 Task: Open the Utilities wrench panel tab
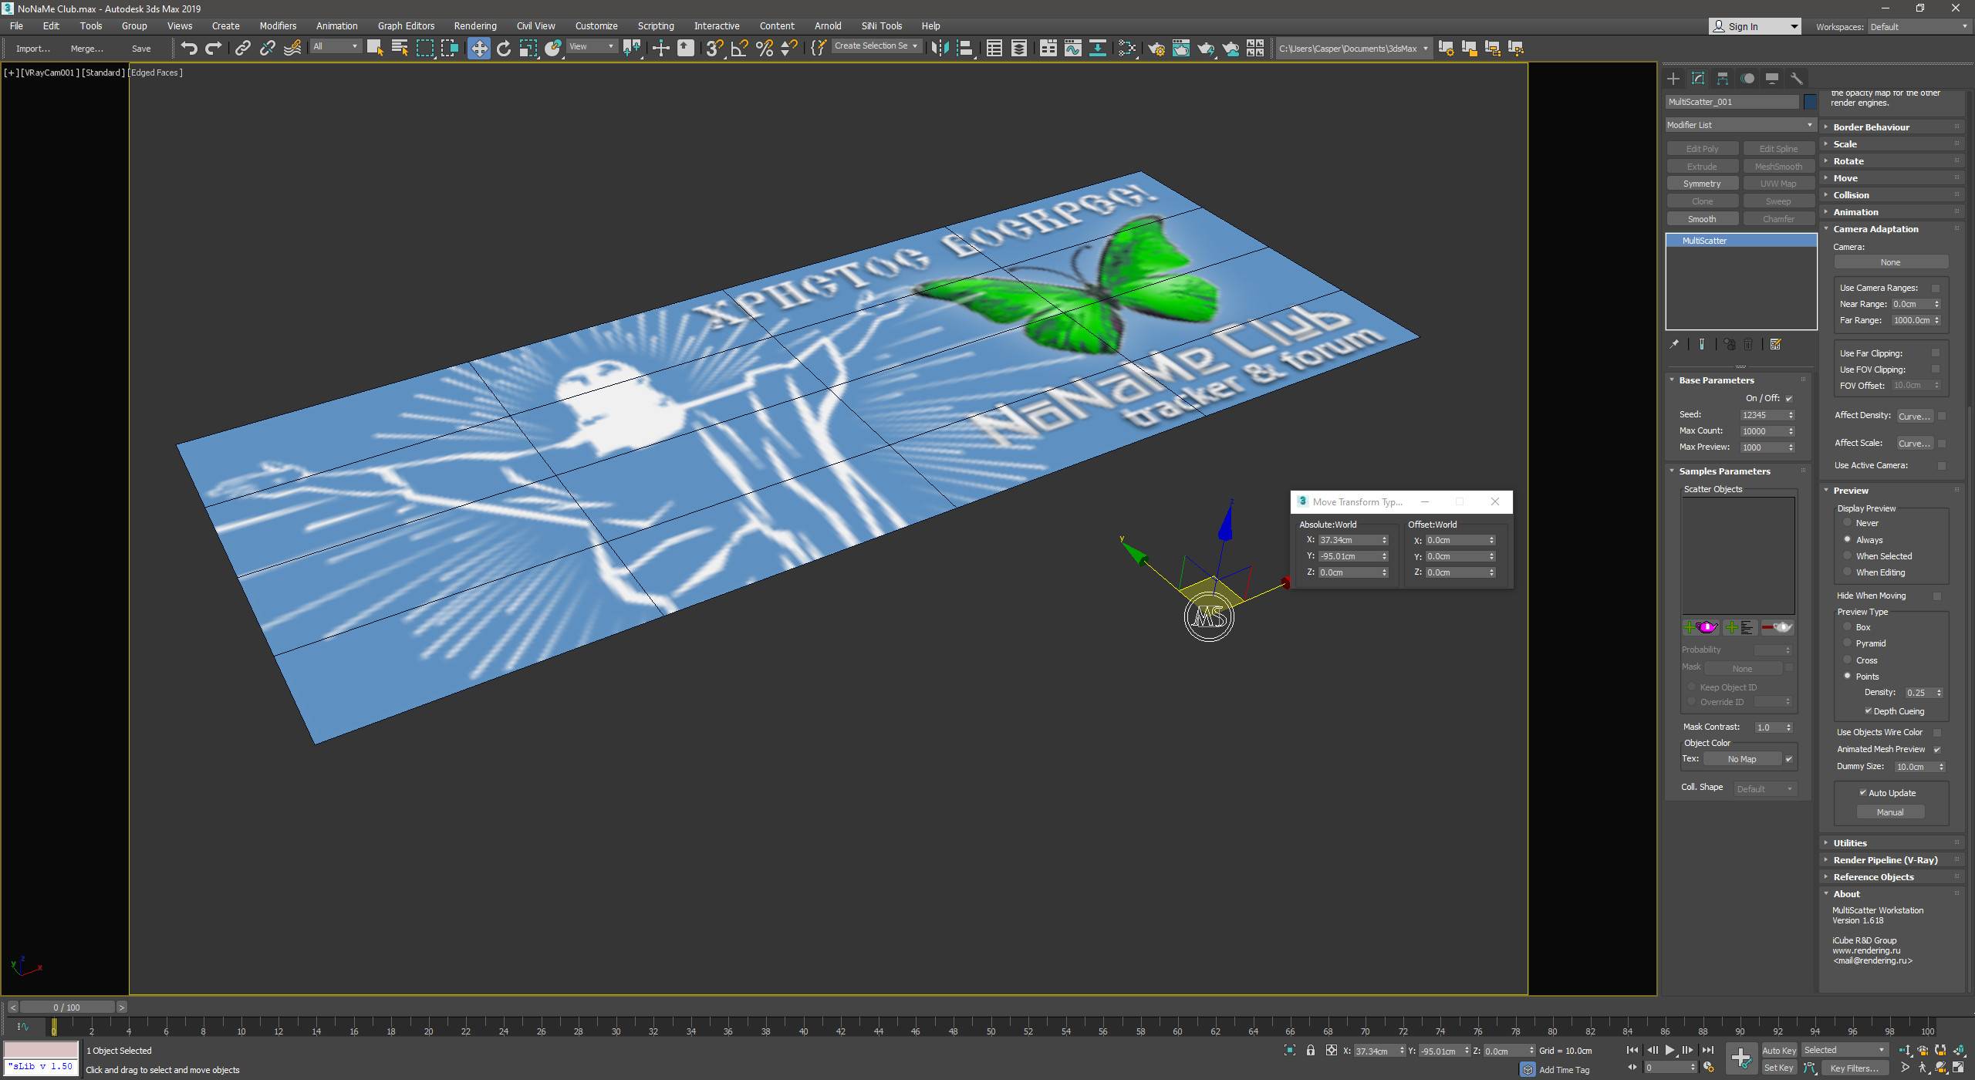(1797, 79)
